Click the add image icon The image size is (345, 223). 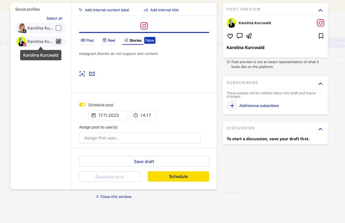(x=82, y=74)
